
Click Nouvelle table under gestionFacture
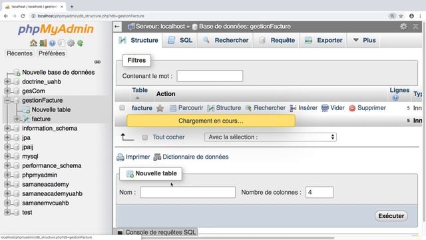[51, 109]
